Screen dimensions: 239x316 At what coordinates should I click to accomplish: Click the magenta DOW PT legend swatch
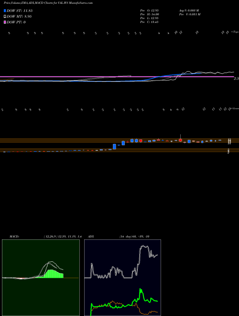[x=5, y=22]
